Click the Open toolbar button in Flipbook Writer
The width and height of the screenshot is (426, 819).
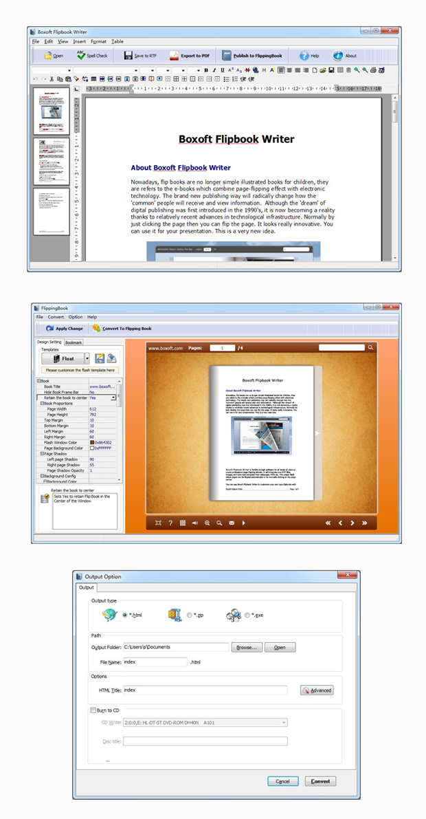tap(54, 56)
